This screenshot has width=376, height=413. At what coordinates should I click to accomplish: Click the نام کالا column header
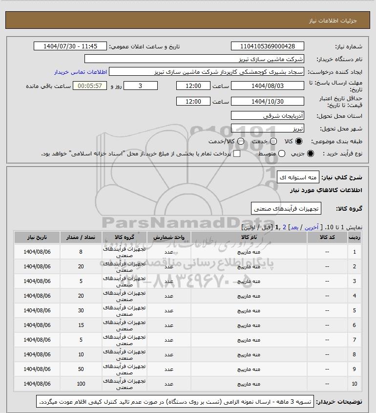(x=249, y=238)
